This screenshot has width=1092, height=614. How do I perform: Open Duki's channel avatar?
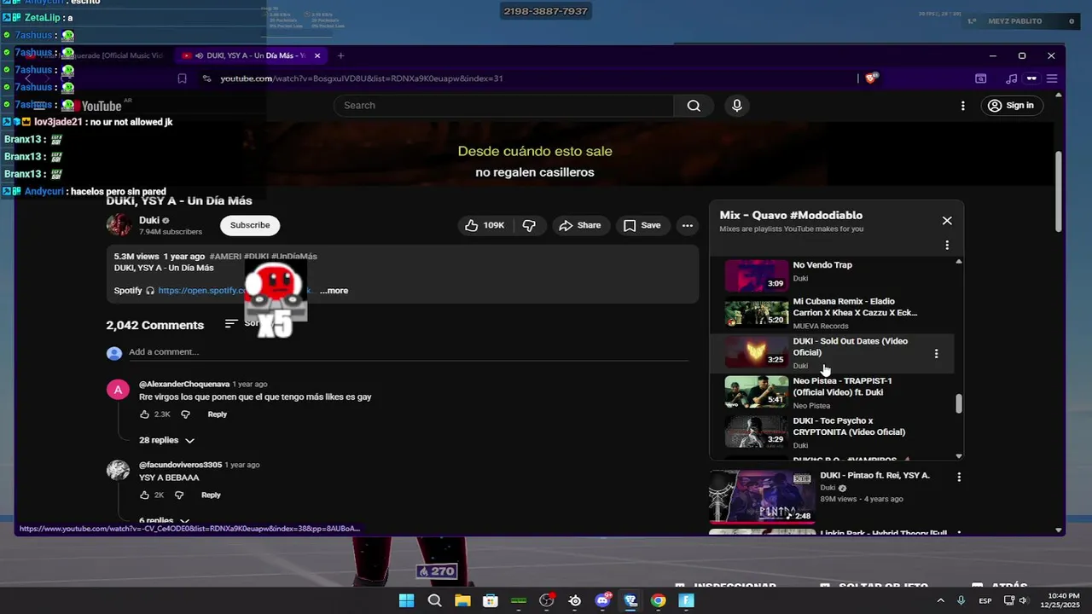coord(119,225)
